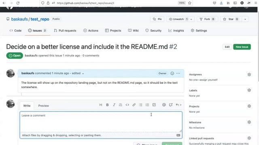Expand the Unwatch dropdown arrow
259x145 pixels.
(191, 19)
